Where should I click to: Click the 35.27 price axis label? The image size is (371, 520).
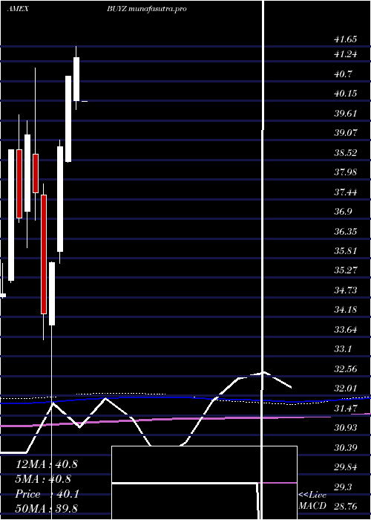tap(346, 270)
